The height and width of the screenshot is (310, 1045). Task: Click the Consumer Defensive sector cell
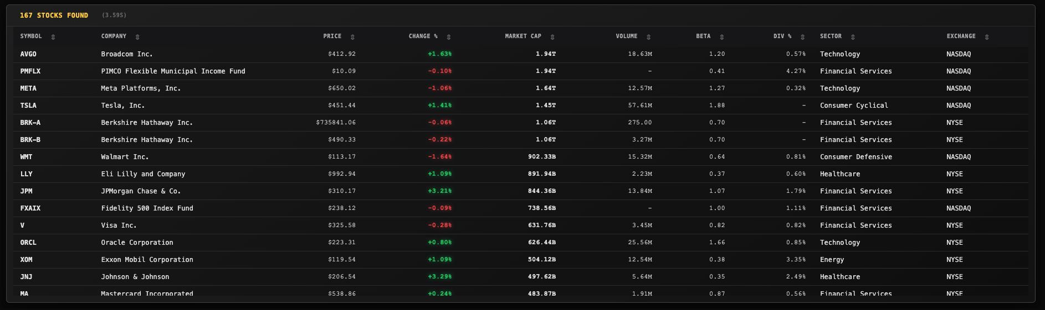click(x=856, y=157)
